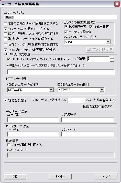Focus the WebサーバURL input field
Screen dimensions: 121x183
(60, 17)
